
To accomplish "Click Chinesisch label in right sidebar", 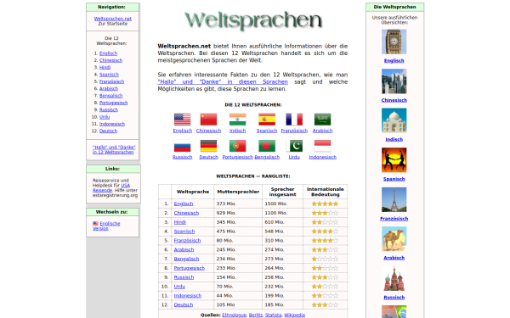I will (394, 100).
